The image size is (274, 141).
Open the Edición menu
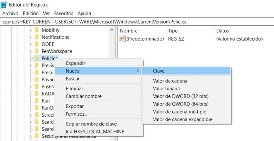31,13
